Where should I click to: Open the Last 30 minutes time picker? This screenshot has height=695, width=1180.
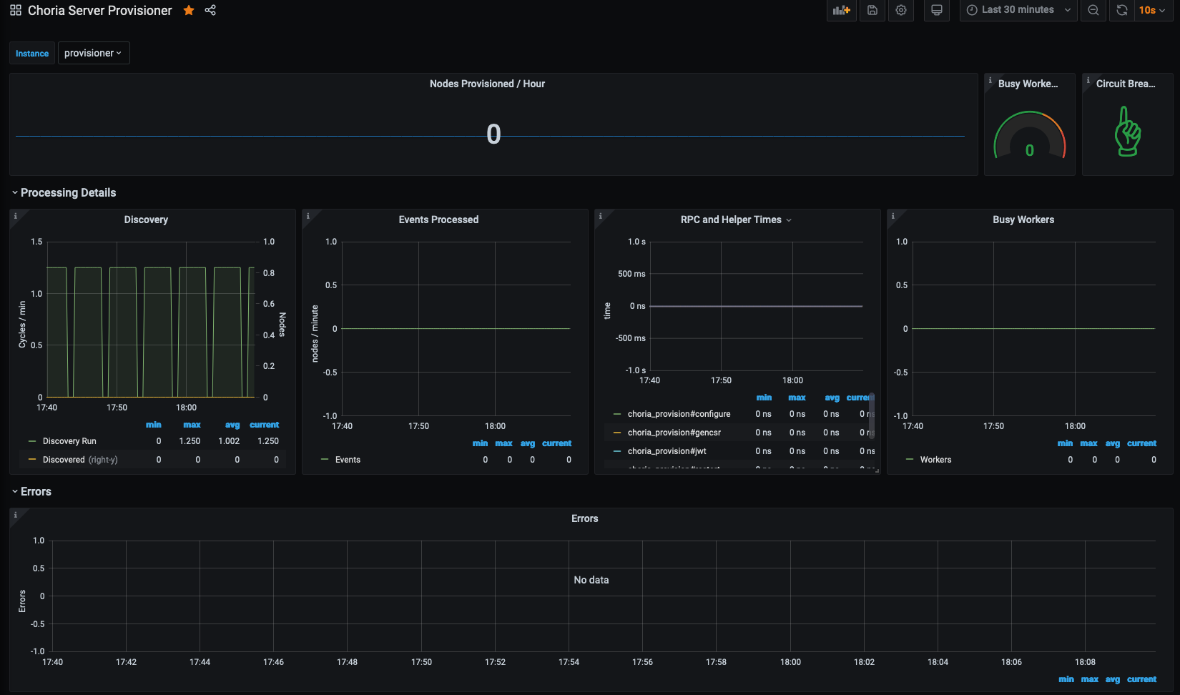(x=1018, y=10)
